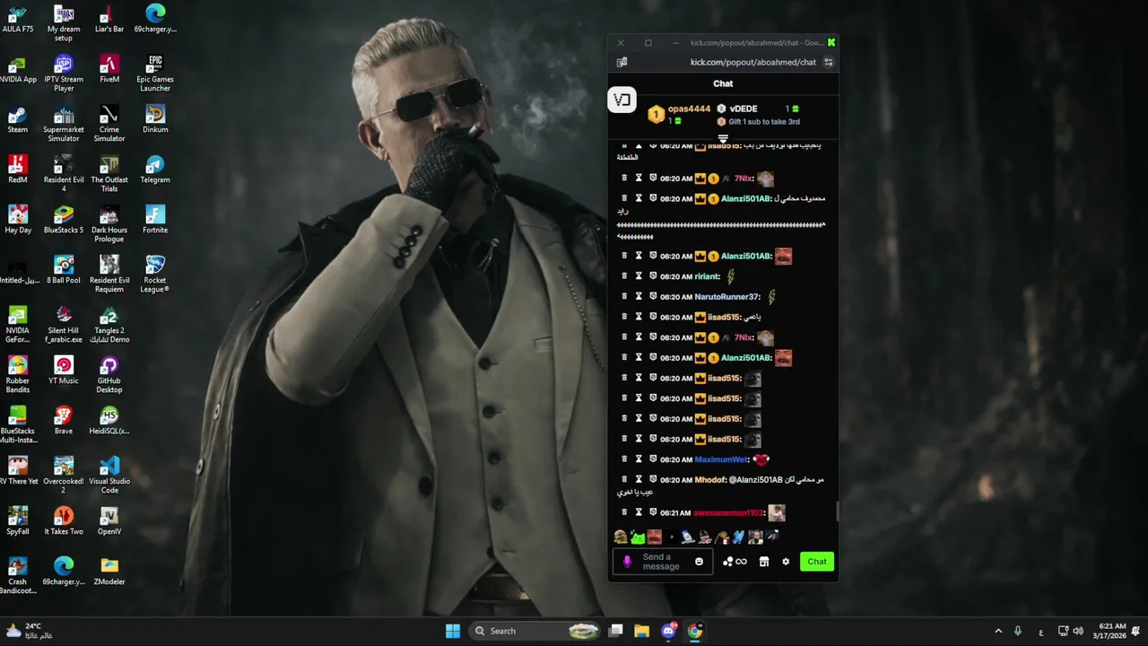Ban NarutoRunner37 using shield icon

(653, 296)
